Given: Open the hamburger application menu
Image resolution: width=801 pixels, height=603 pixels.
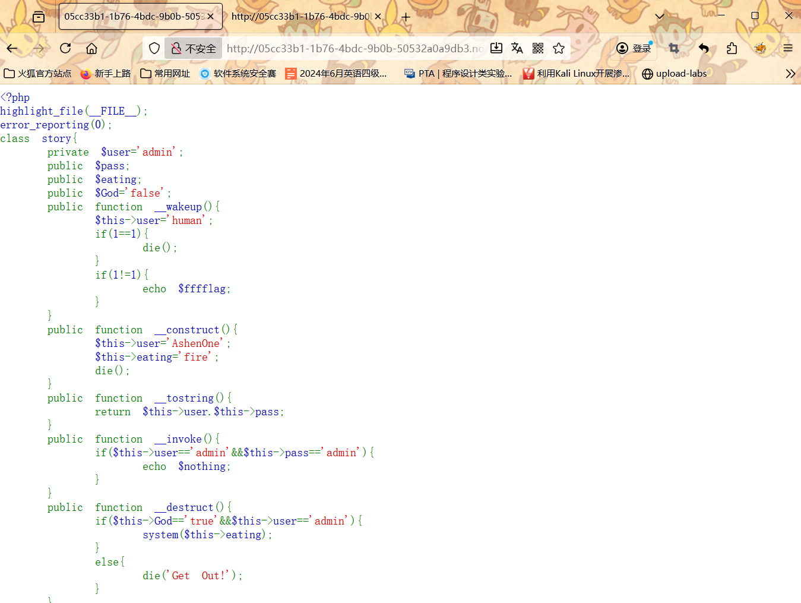Looking at the screenshot, I should tap(787, 48).
